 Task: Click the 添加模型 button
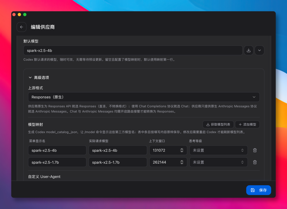click(247, 125)
